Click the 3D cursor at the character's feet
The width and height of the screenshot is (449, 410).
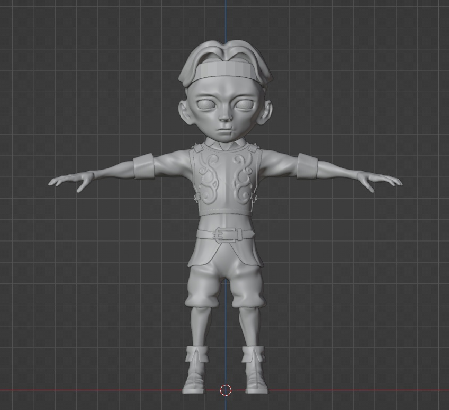(226, 390)
